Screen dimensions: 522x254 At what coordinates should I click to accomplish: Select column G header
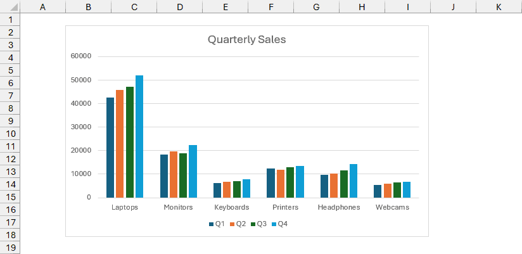[316, 7]
